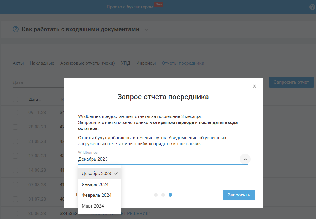Click the date 28.08.23 cell
The image size is (316, 219).
tap(37, 127)
